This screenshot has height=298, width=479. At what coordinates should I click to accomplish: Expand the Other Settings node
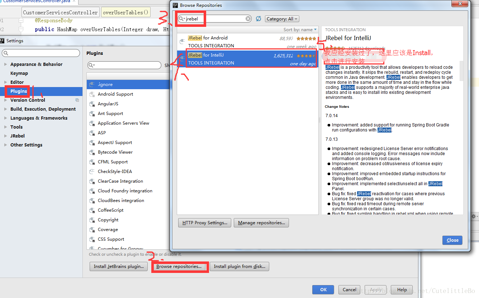click(x=5, y=145)
